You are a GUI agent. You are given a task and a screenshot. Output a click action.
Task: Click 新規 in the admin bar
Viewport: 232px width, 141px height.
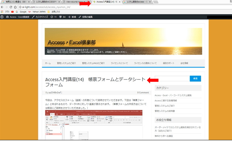pyautogui.click(x=72, y=17)
